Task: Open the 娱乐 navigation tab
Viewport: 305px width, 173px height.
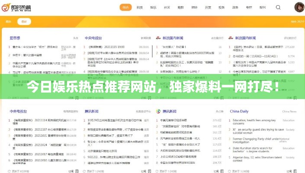Action: [x=153, y=7]
